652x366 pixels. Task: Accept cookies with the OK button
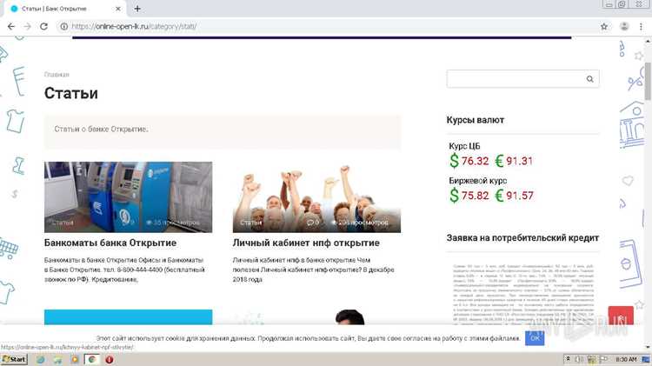pyautogui.click(x=535, y=337)
